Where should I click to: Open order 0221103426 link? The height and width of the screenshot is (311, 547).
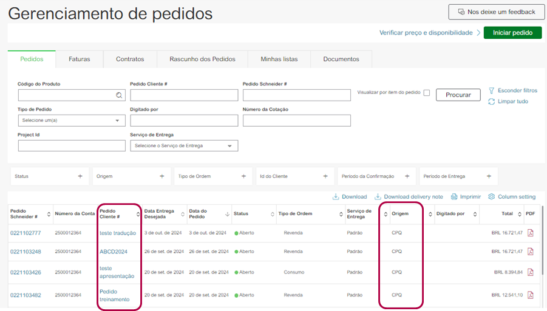coord(25,272)
